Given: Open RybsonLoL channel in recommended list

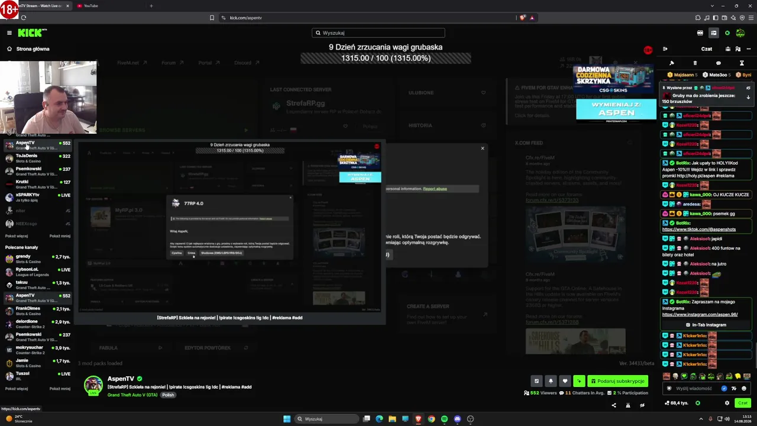Looking at the screenshot, I should coord(37,272).
